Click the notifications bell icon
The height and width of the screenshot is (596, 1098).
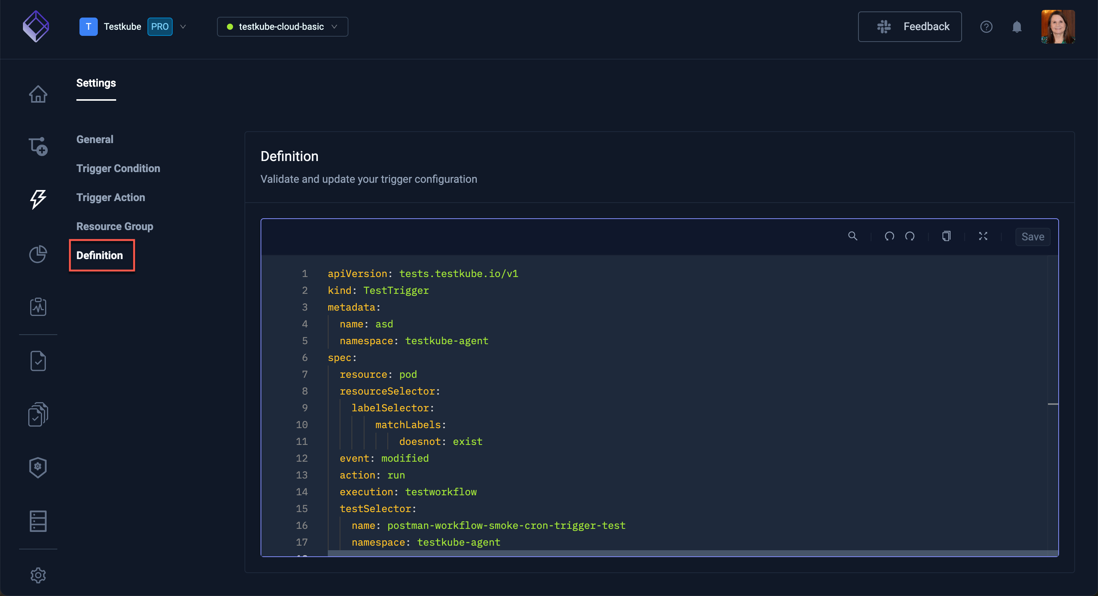pos(1017,27)
